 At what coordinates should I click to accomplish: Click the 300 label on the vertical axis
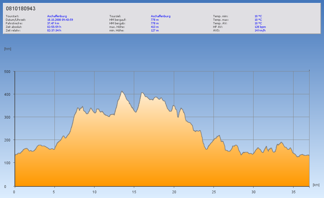[x=7, y=117]
